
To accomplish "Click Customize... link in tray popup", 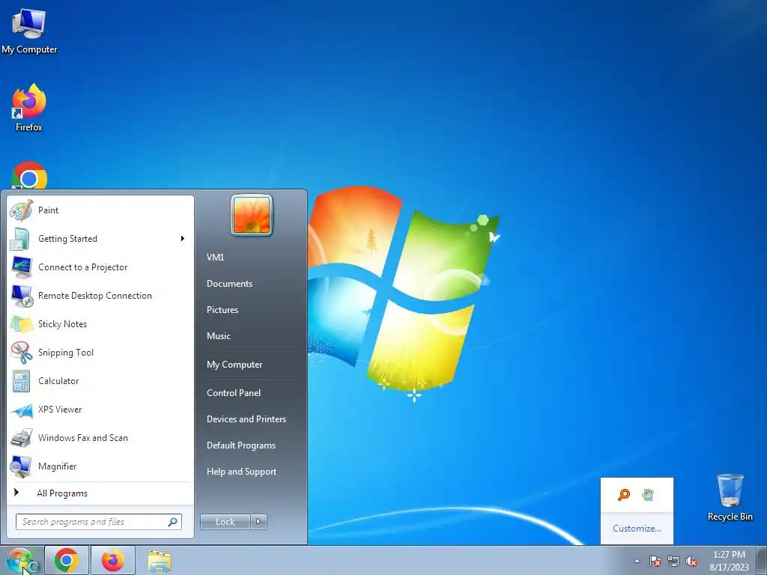I will click(x=637, y=529).
